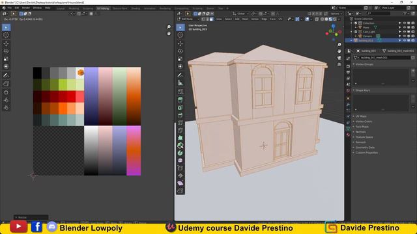
Task: Collapse the Vertex Groups panel
Action: (x=364, y=64)
